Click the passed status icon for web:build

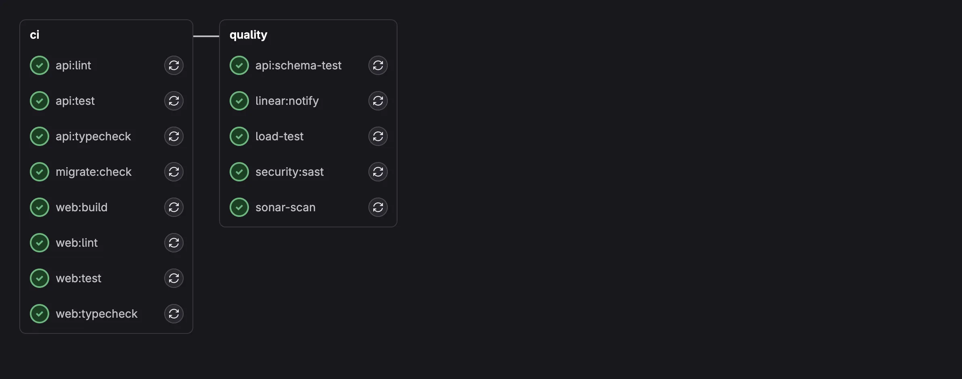[40, 207]
